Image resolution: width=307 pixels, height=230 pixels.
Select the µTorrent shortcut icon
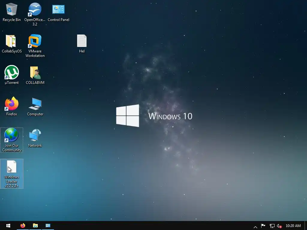click(x=12, y=75)
